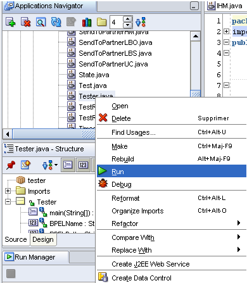Select State.java in the navigator
The image size is (247, 283).
(x=94, y=75)
